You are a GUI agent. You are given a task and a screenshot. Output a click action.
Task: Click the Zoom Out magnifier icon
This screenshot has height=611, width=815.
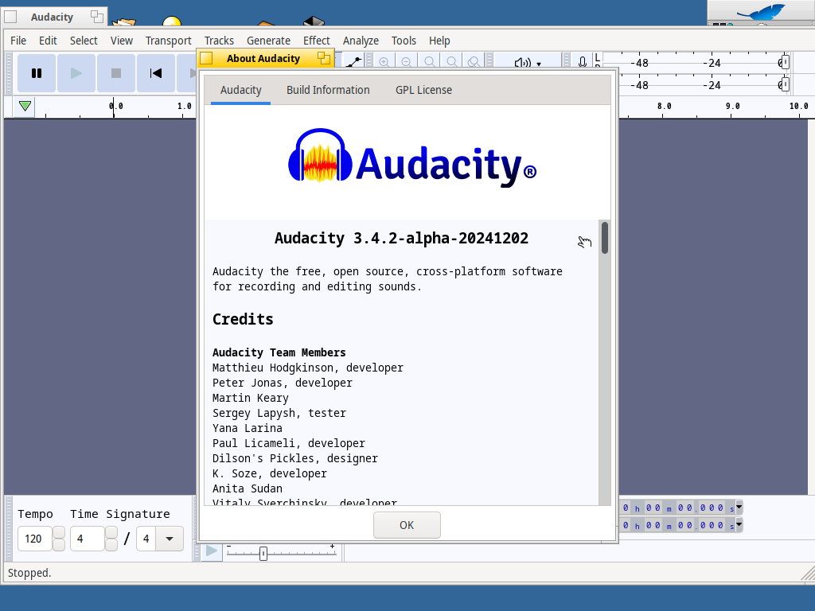coord(407,62)
